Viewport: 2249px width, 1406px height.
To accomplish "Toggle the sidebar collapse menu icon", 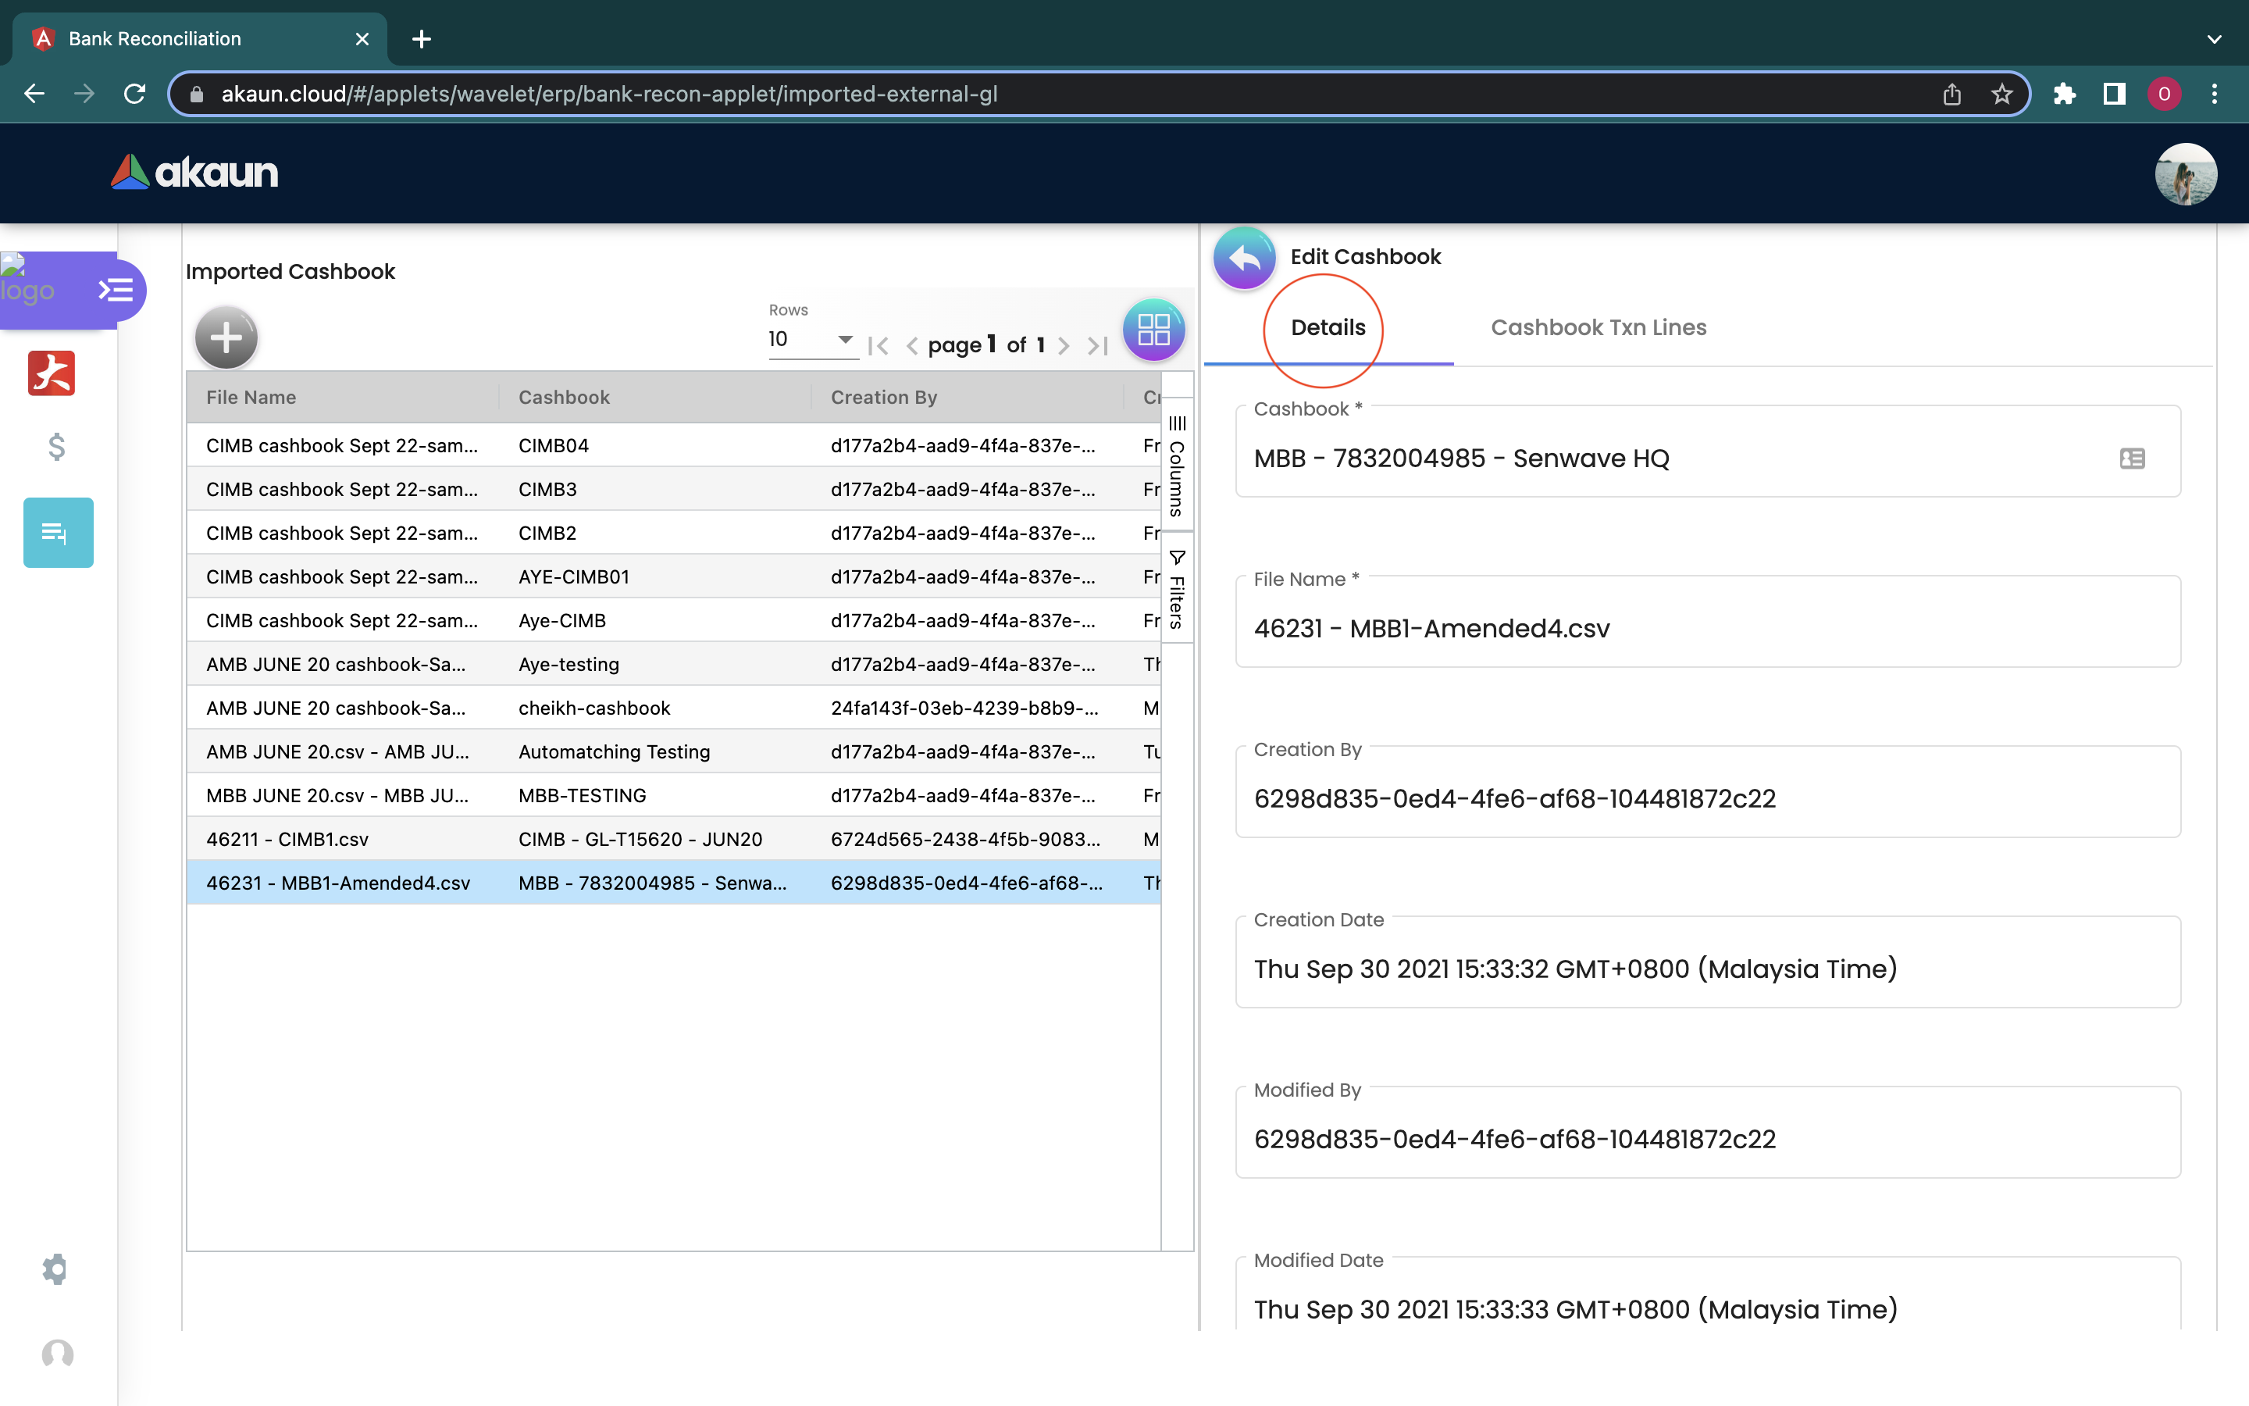I will coord(116,290).
